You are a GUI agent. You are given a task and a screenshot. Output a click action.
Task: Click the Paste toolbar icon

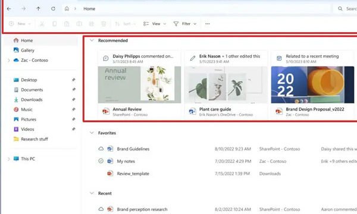(x=67, y=24)
